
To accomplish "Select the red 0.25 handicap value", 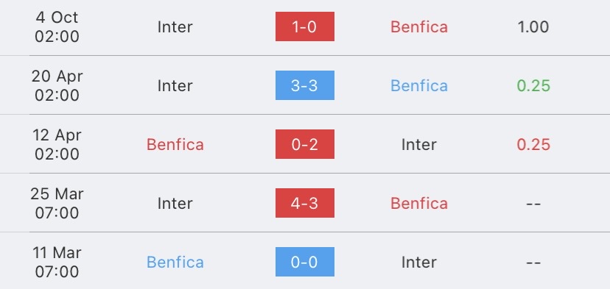I will (x=533, y=144).
